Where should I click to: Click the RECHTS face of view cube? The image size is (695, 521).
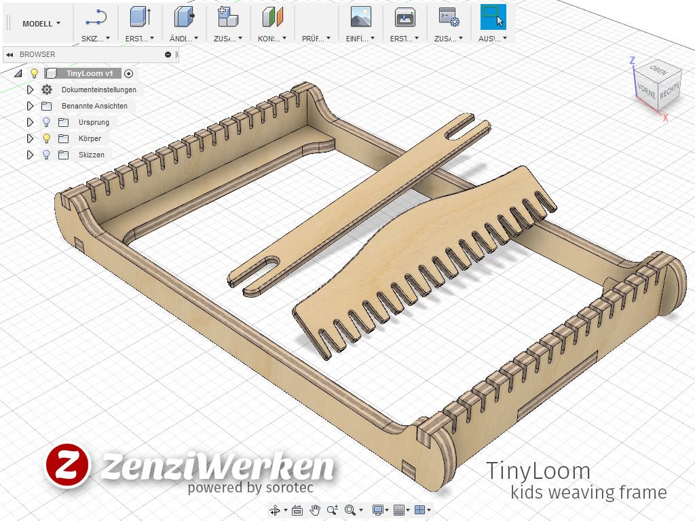tap(669, 91)
